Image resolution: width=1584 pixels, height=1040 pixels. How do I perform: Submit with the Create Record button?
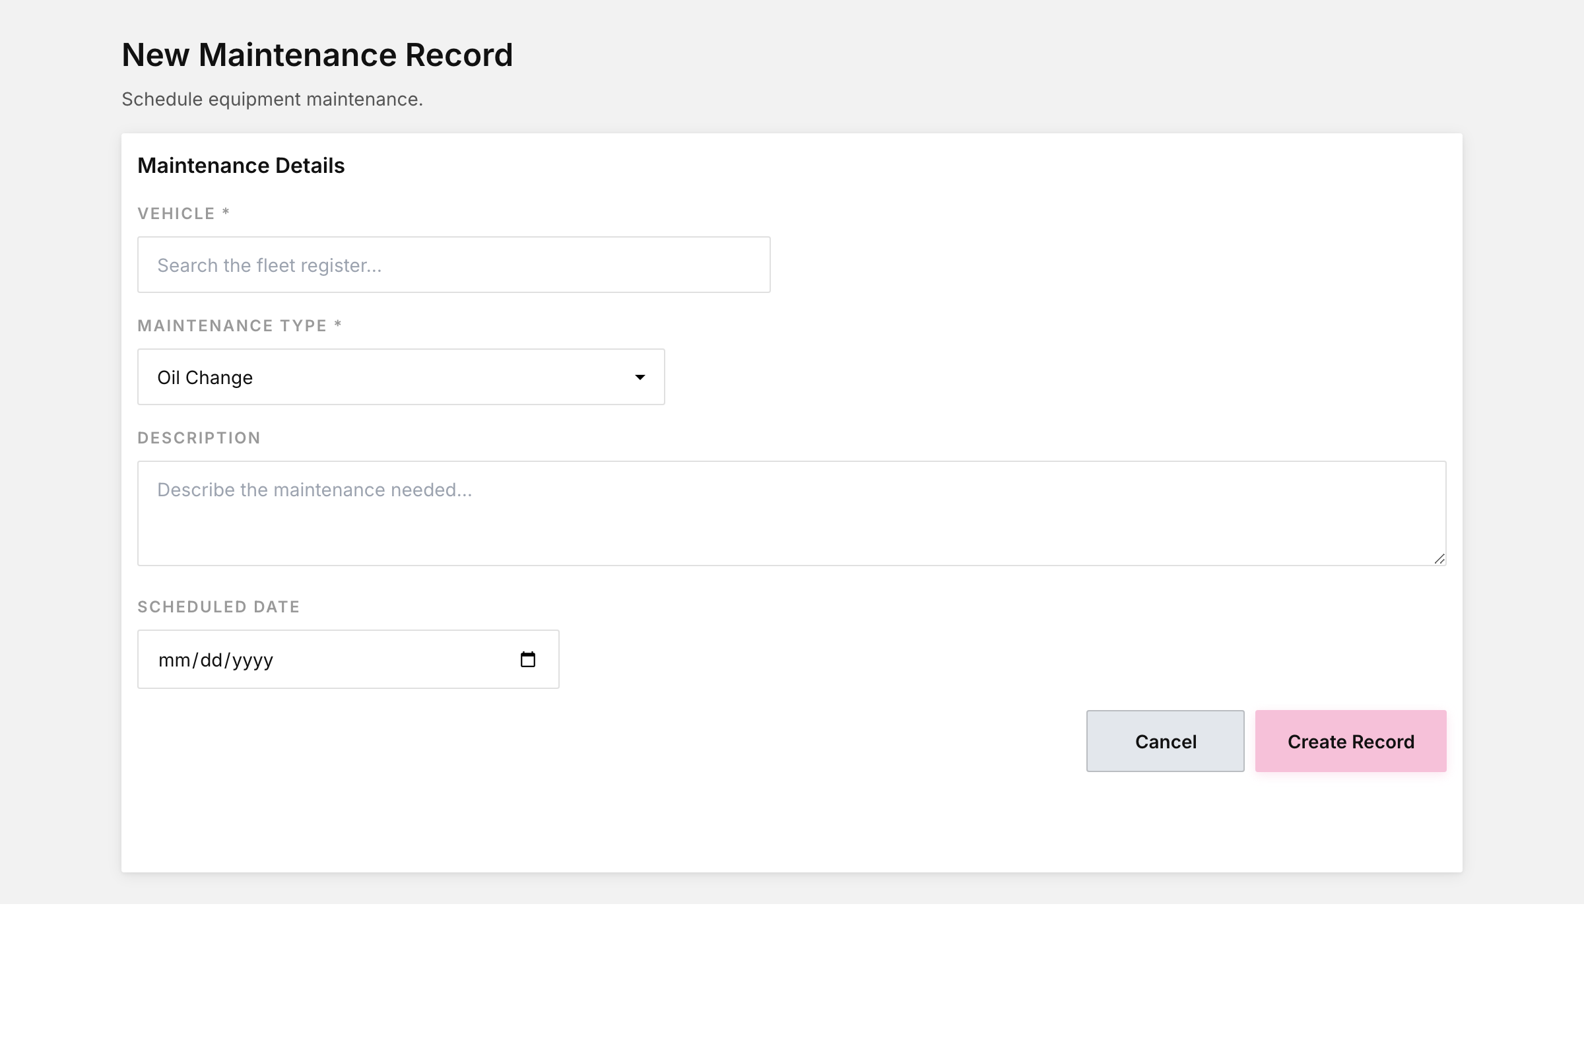(x=1350, y=741)
